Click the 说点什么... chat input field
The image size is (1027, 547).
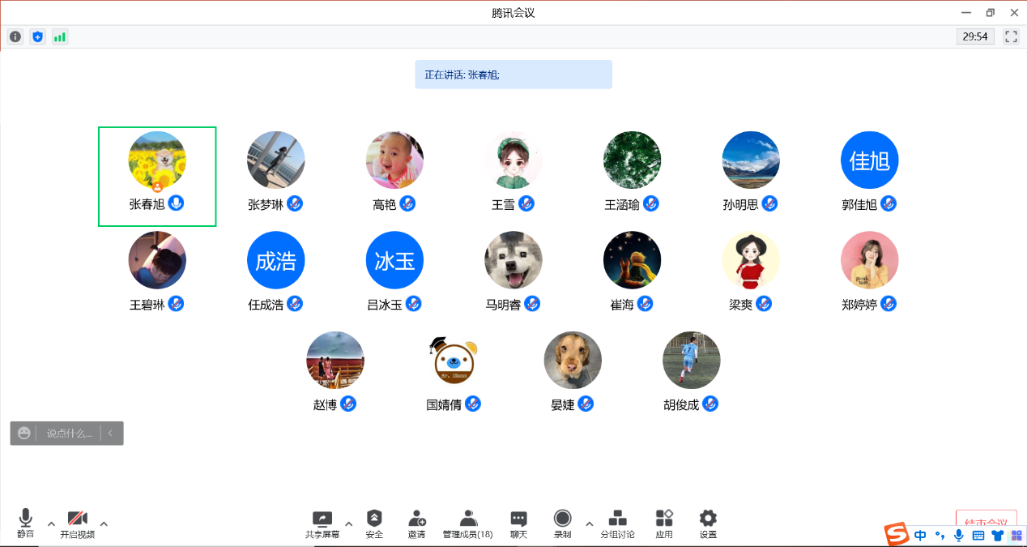click(70, 434)
